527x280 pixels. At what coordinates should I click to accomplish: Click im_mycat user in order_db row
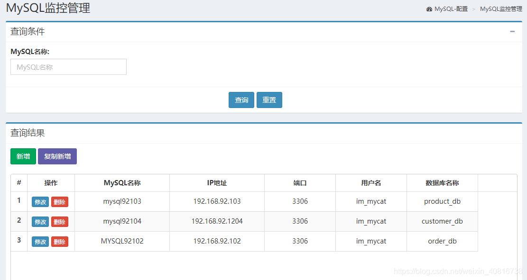click(x=371, y=241)
